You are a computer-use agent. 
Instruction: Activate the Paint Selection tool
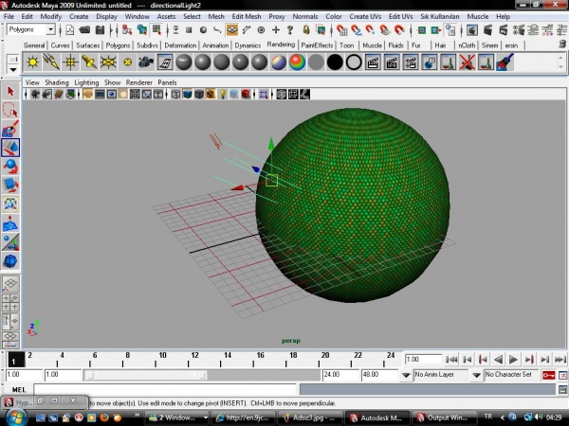10,129
